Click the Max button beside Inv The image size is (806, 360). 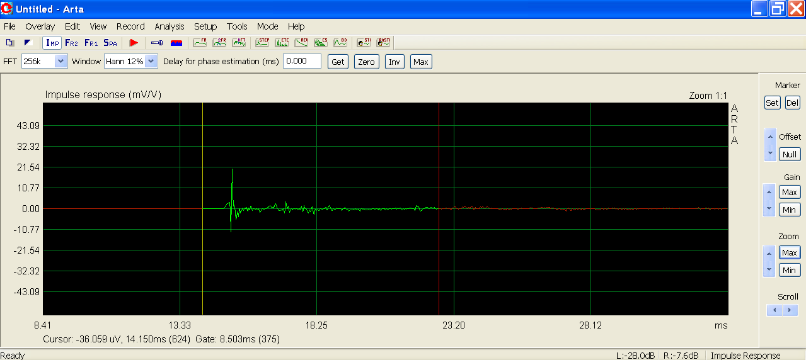pyautogui.click(x=421, y=62)
